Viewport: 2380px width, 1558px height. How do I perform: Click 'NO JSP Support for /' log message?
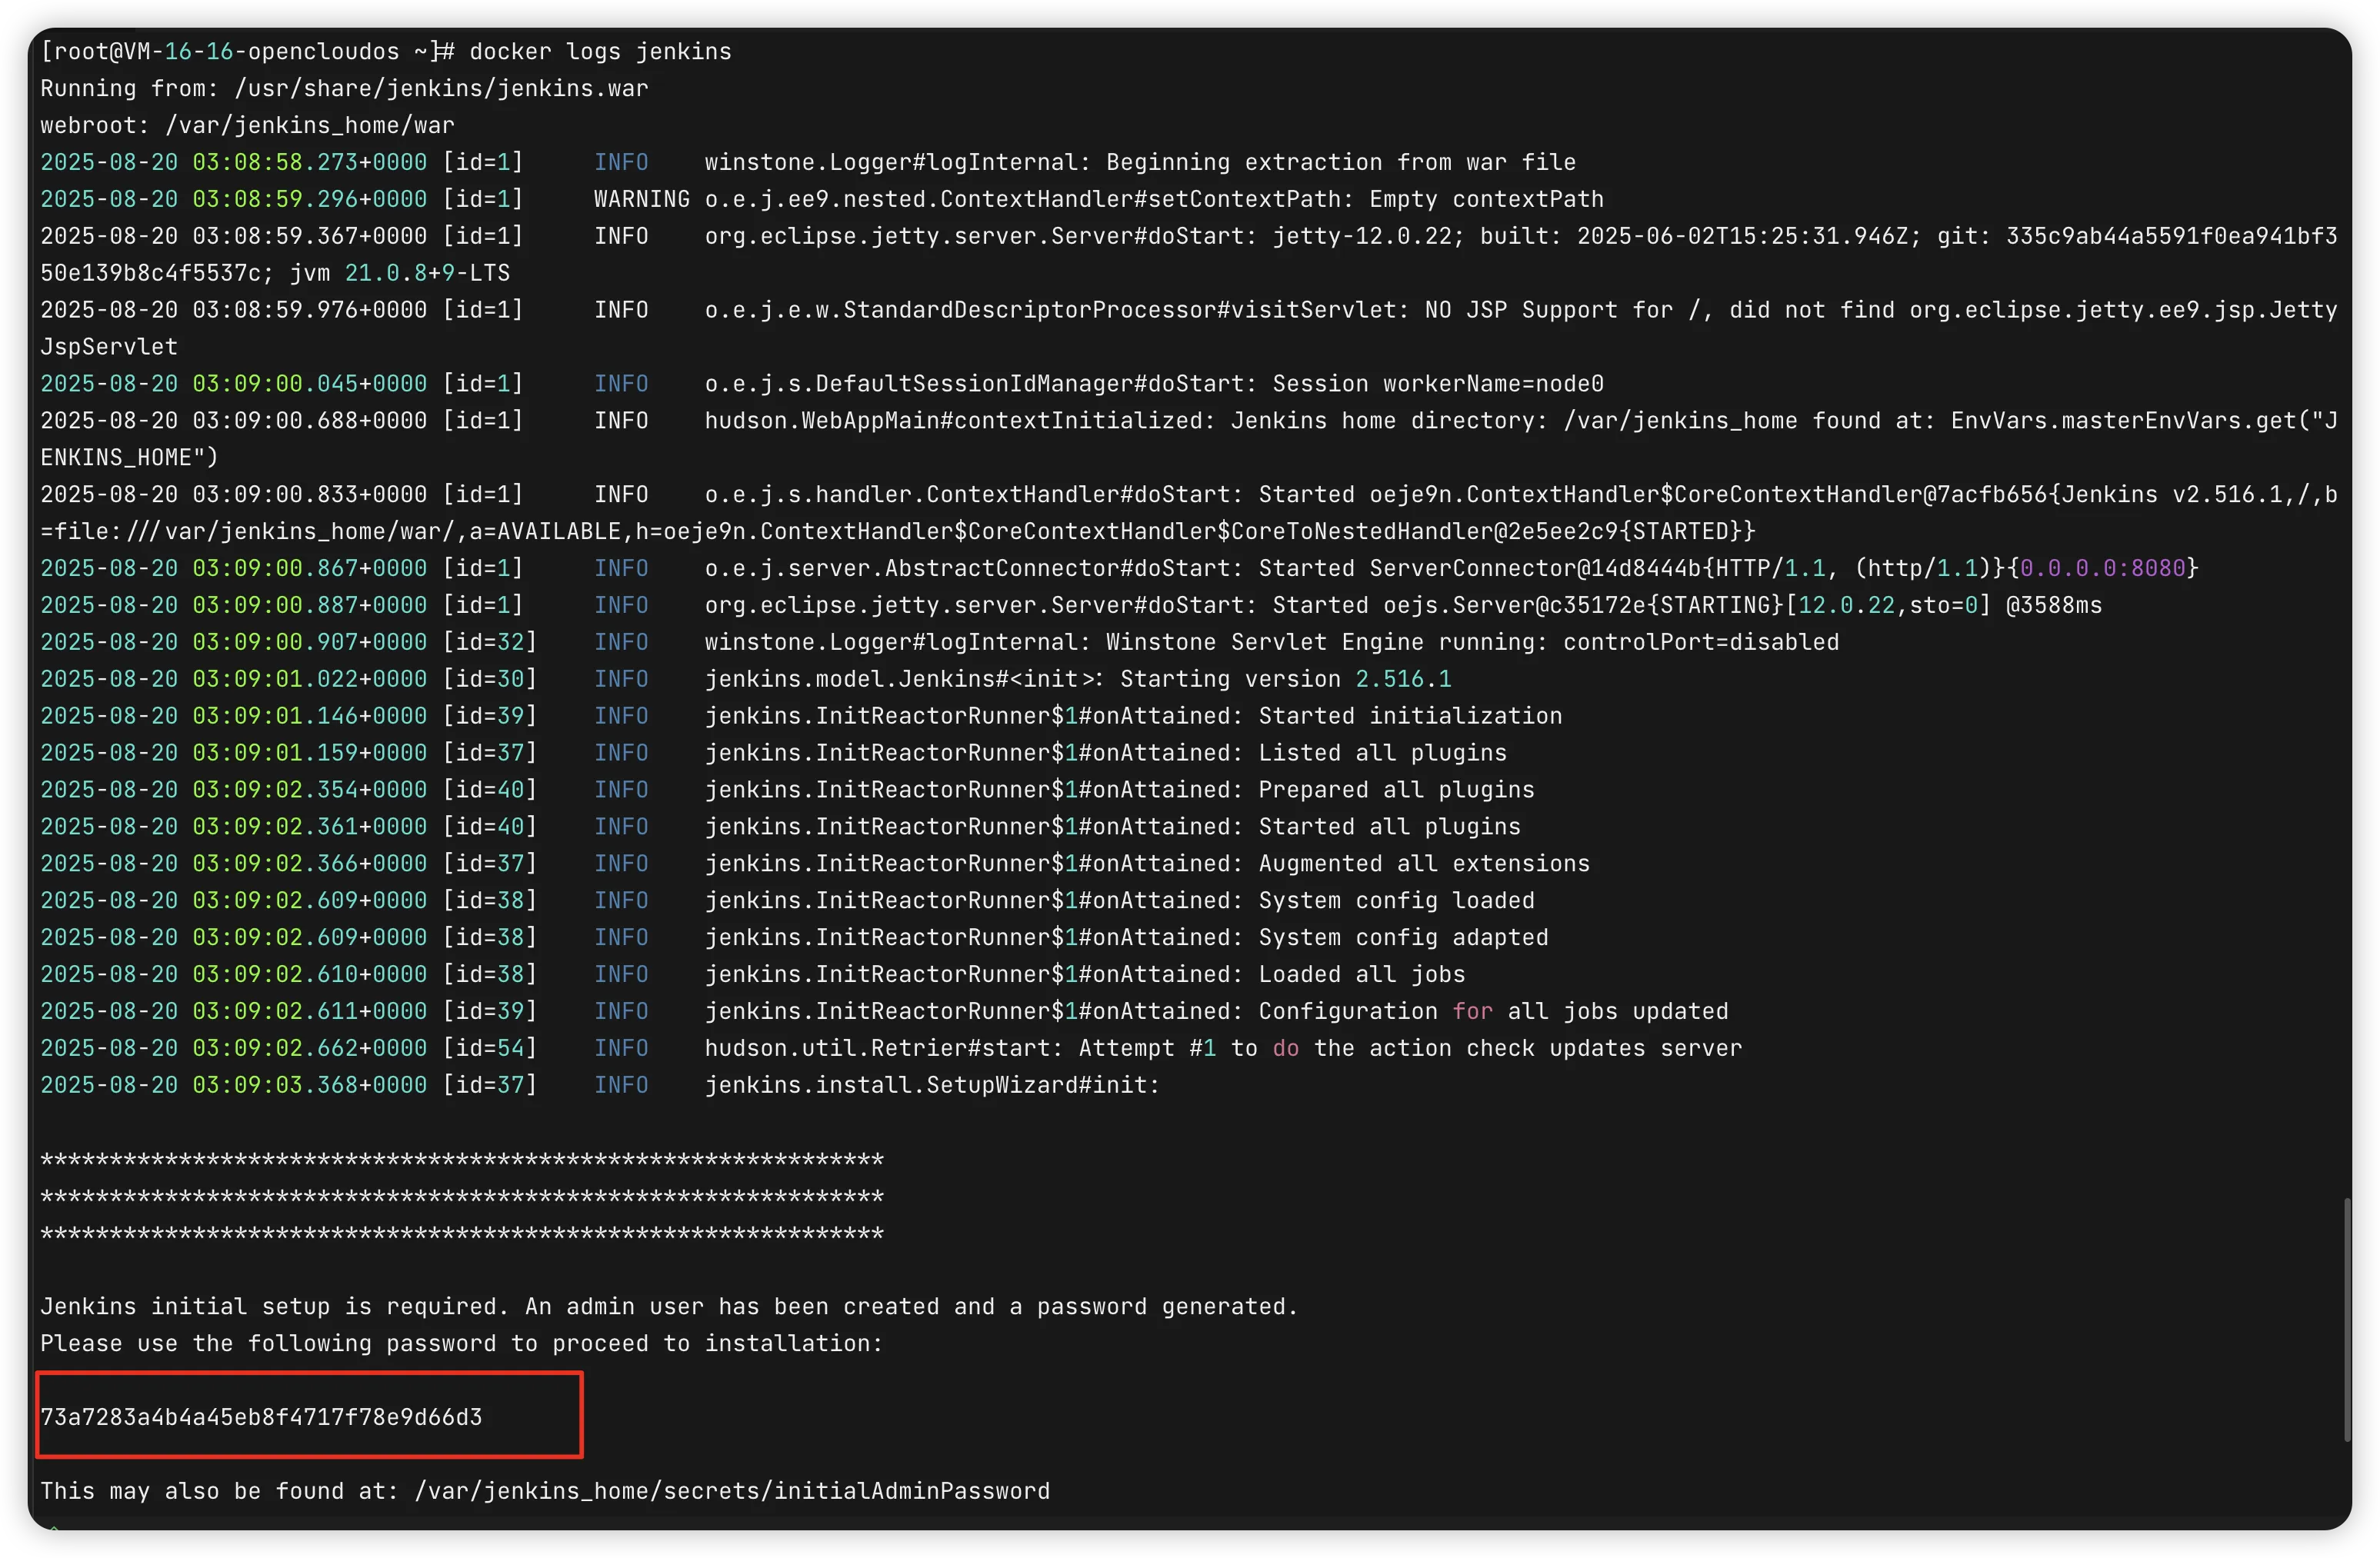tap(1563, 310)
